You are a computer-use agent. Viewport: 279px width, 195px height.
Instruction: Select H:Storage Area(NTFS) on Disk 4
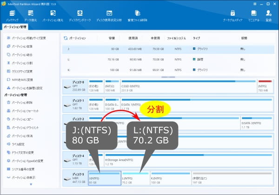pos(189,160)
